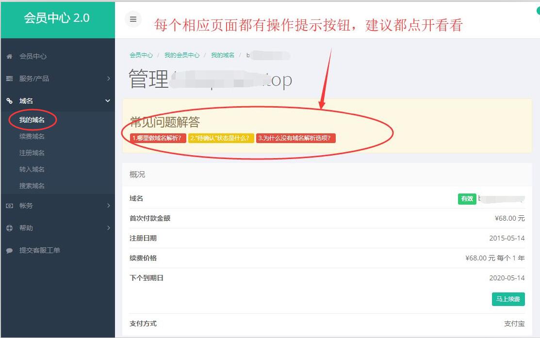Click the 首次付款金额 row label

click(150, 218)
